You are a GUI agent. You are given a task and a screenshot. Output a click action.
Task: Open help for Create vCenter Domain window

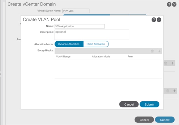point(169,4)
